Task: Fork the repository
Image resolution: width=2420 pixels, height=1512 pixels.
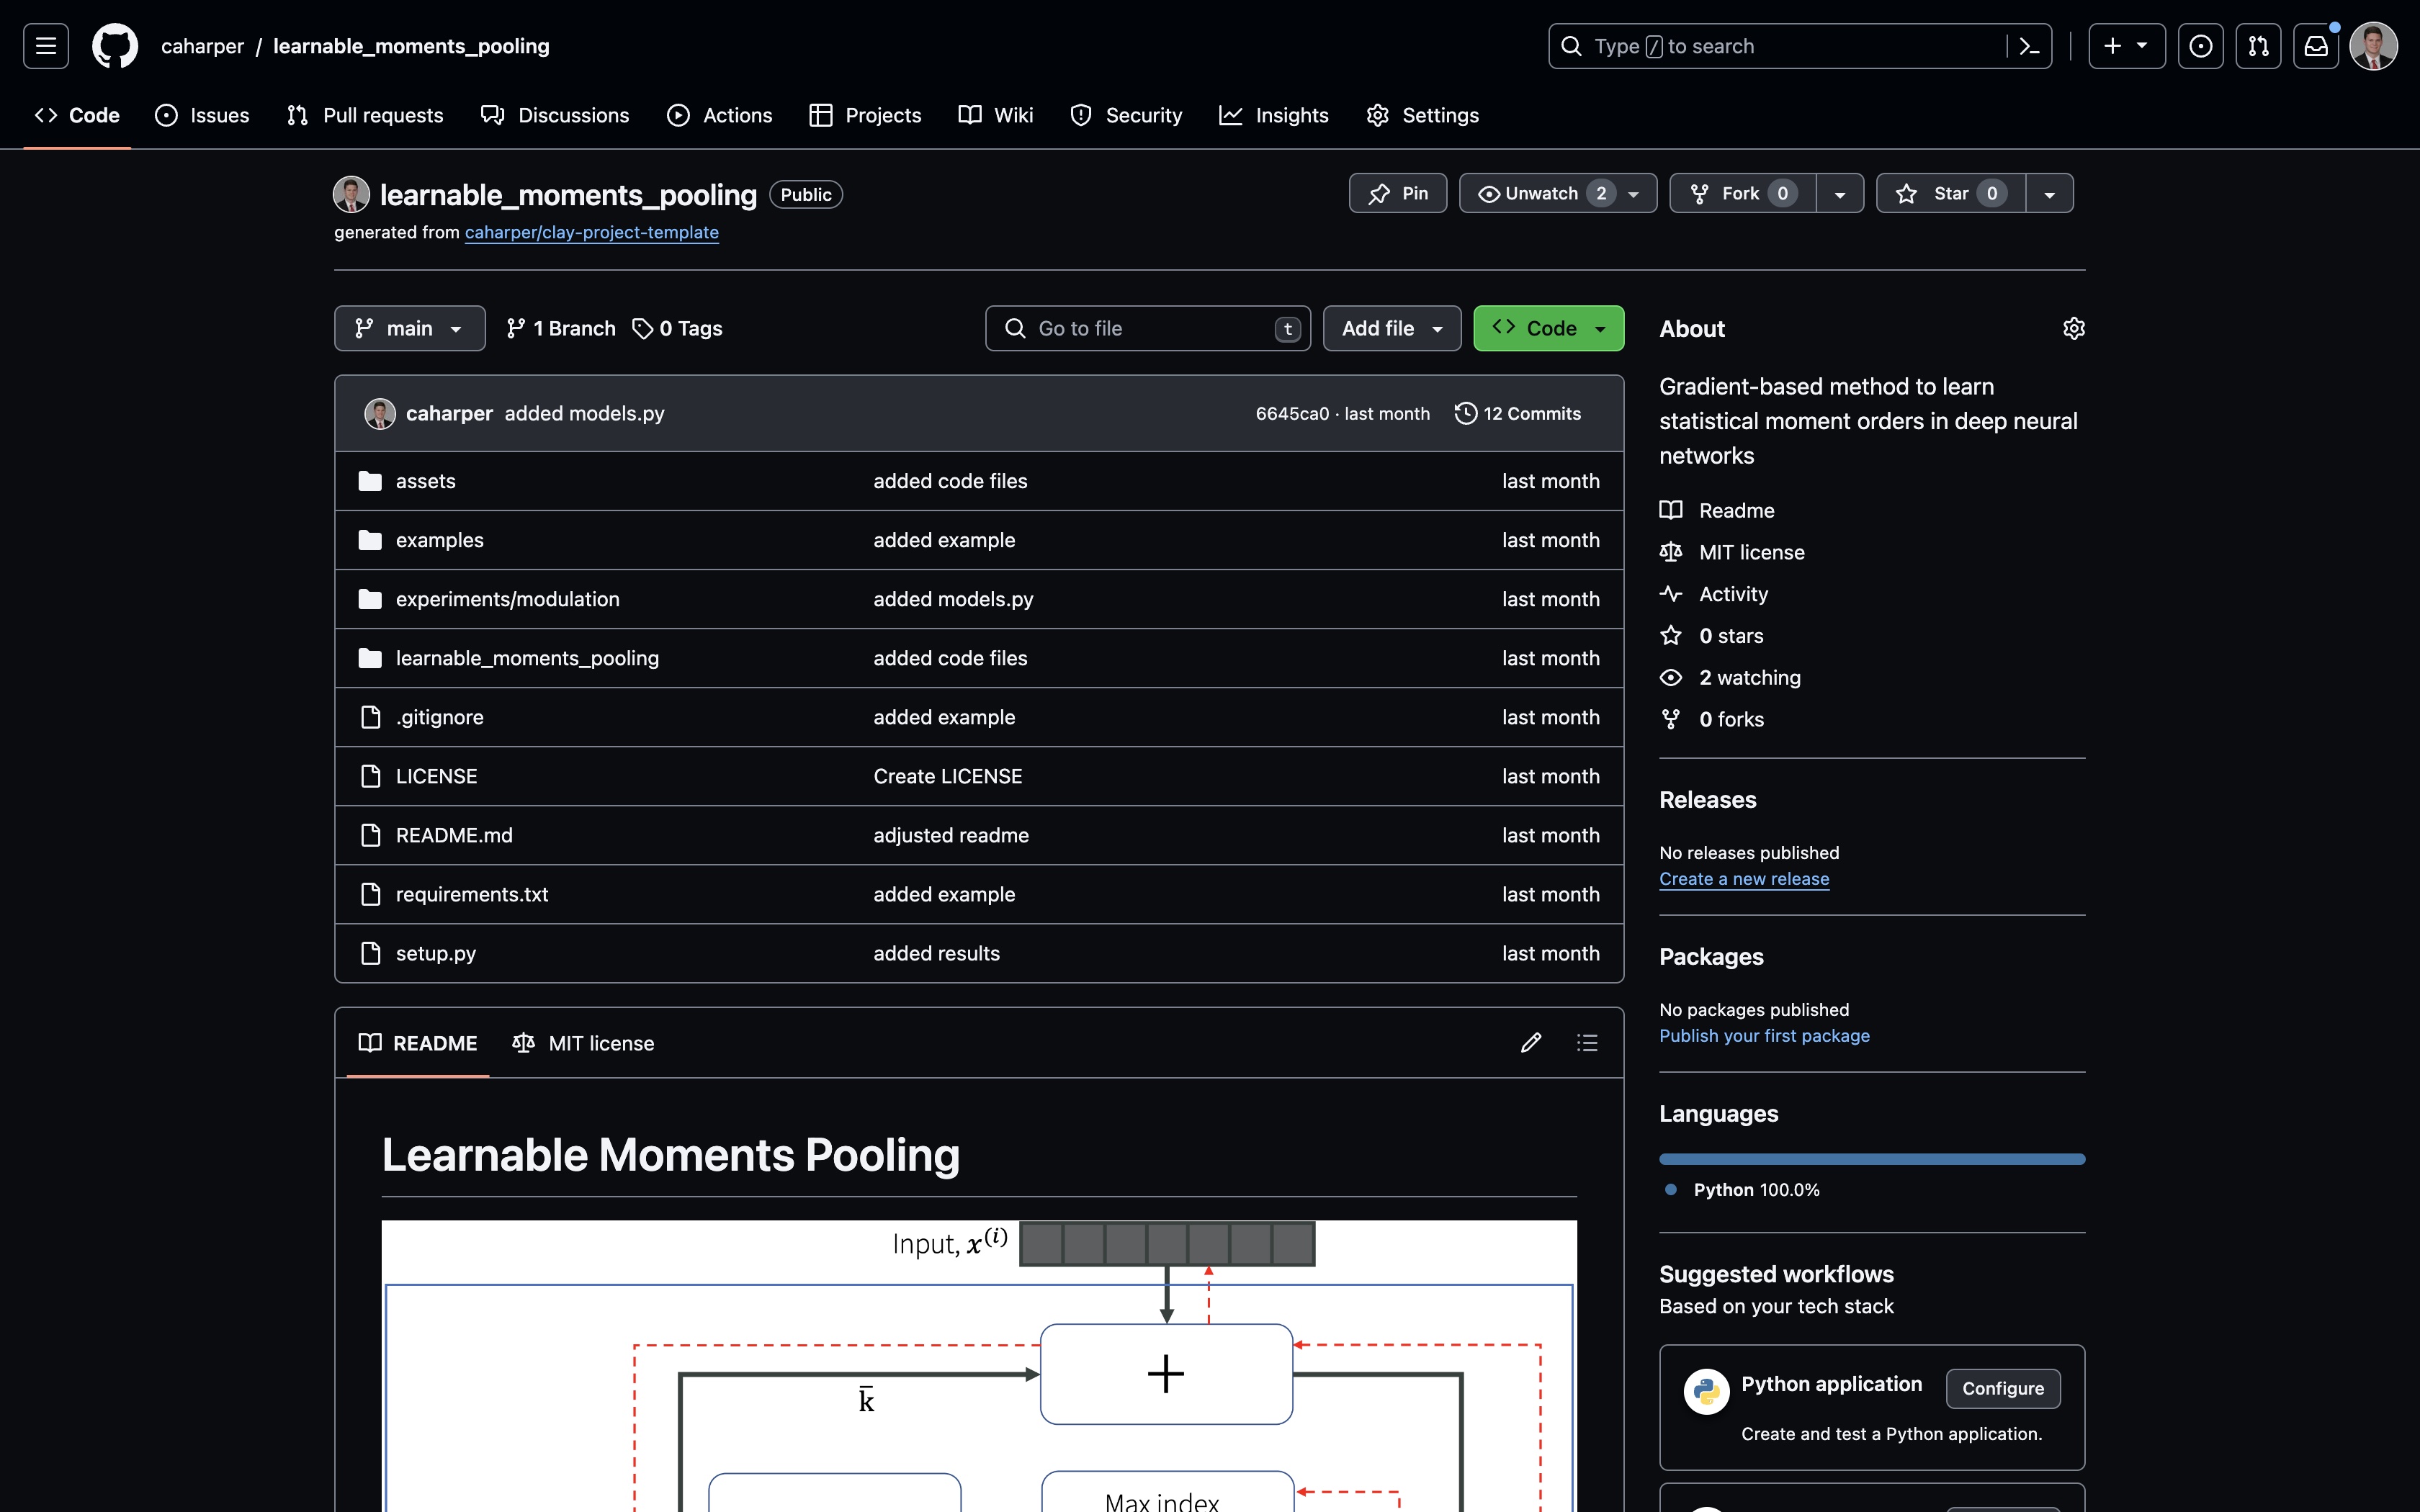Action: point(1743,193)
